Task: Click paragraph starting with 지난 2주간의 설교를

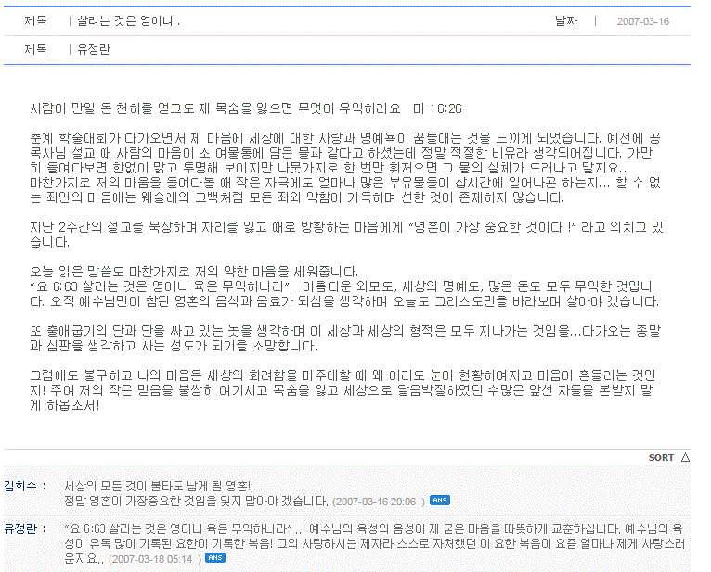Action: pyautogui.click(x=343, y=235)
